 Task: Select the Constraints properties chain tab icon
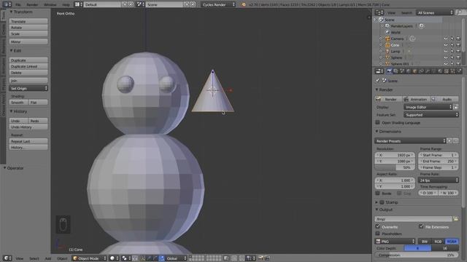[x=421, y=71]
